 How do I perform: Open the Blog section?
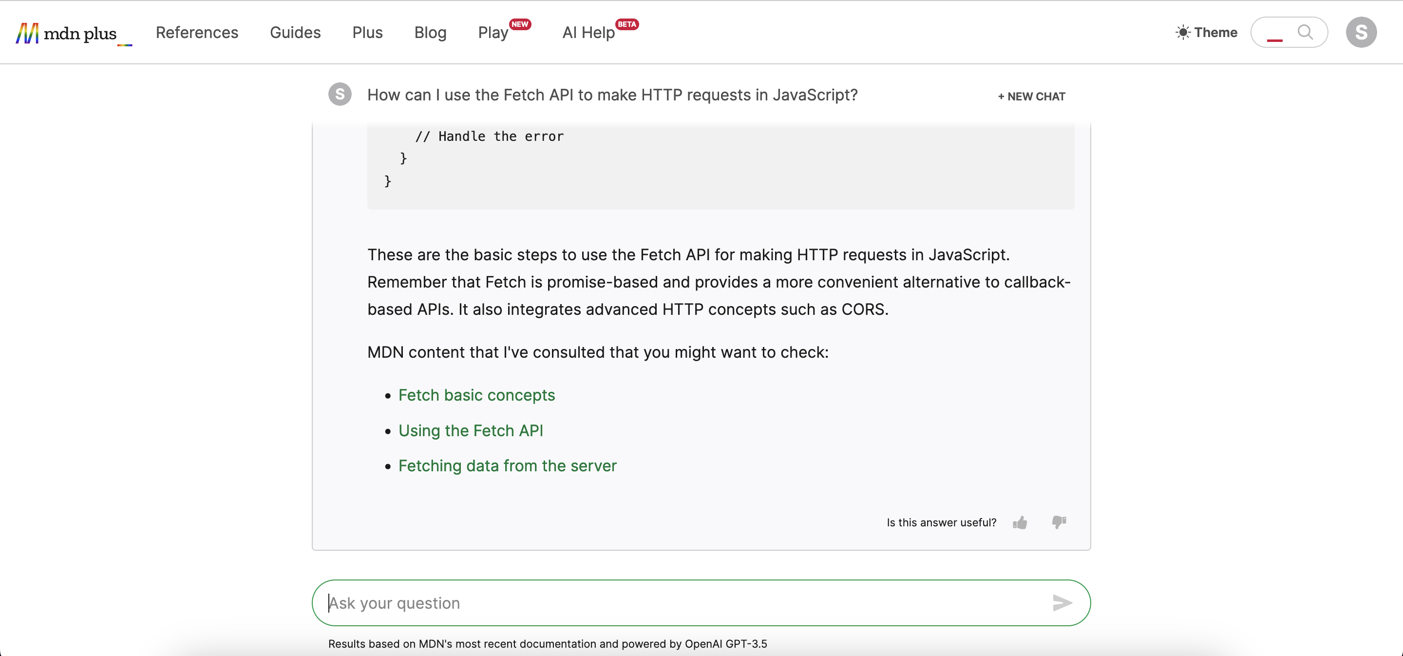(x=430, y=32)
